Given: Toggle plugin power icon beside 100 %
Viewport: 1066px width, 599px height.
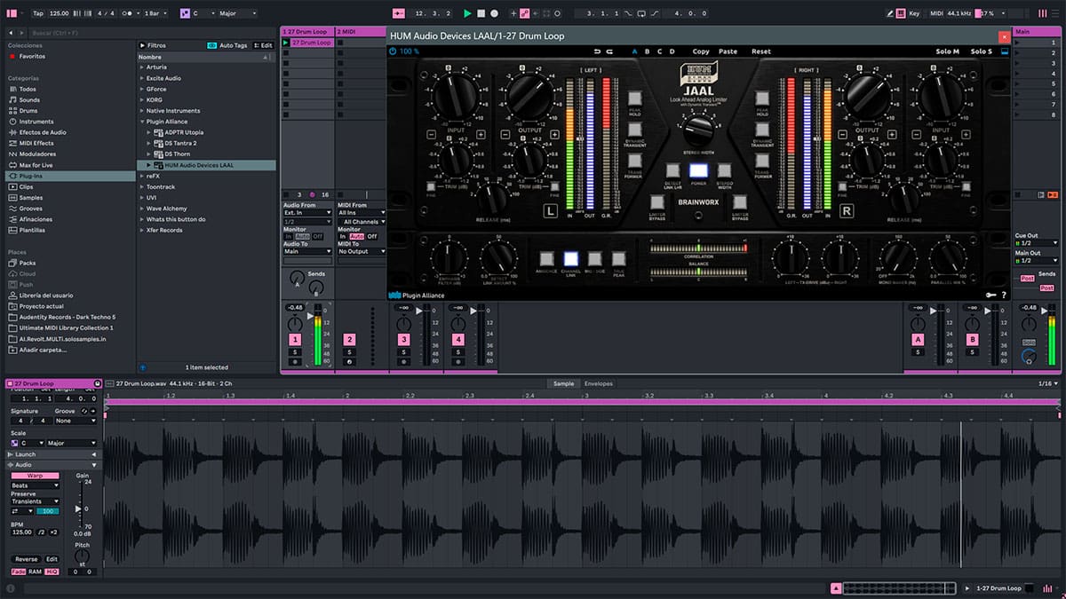Looking at the screenshot, I should click(x=393, y=51).
